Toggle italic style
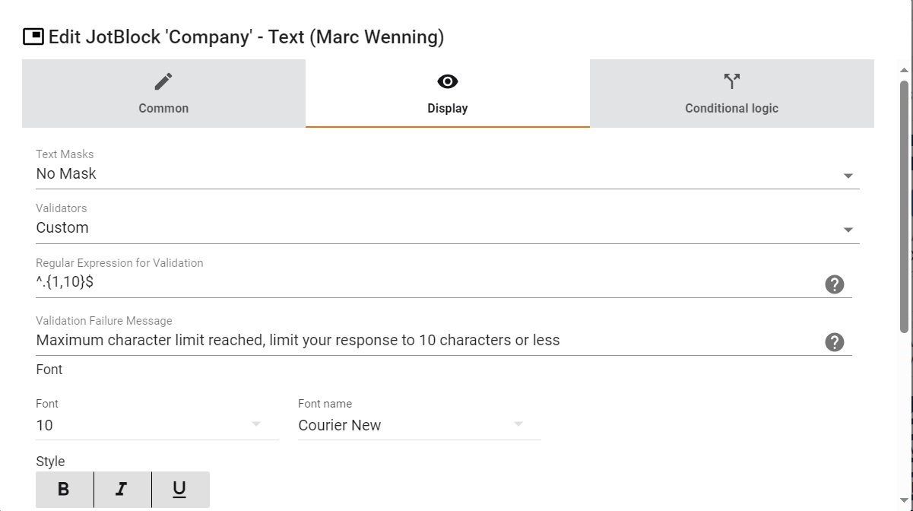 click(x=122, y=490)
